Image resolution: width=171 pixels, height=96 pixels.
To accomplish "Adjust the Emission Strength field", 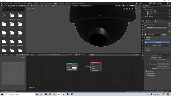I will [x=72, y=70].
